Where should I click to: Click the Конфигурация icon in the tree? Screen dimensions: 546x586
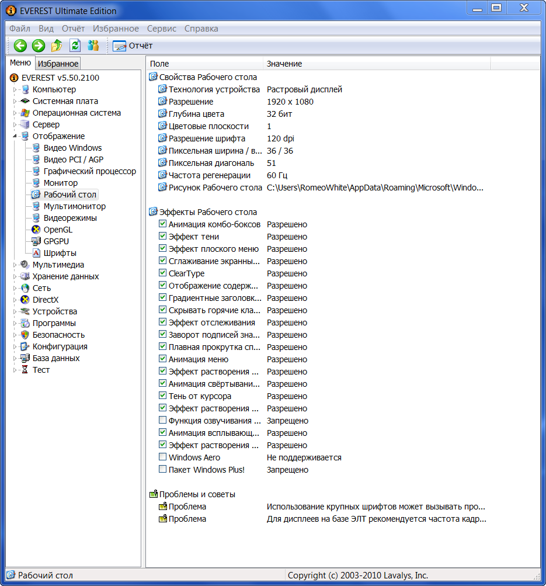[25, 346]
